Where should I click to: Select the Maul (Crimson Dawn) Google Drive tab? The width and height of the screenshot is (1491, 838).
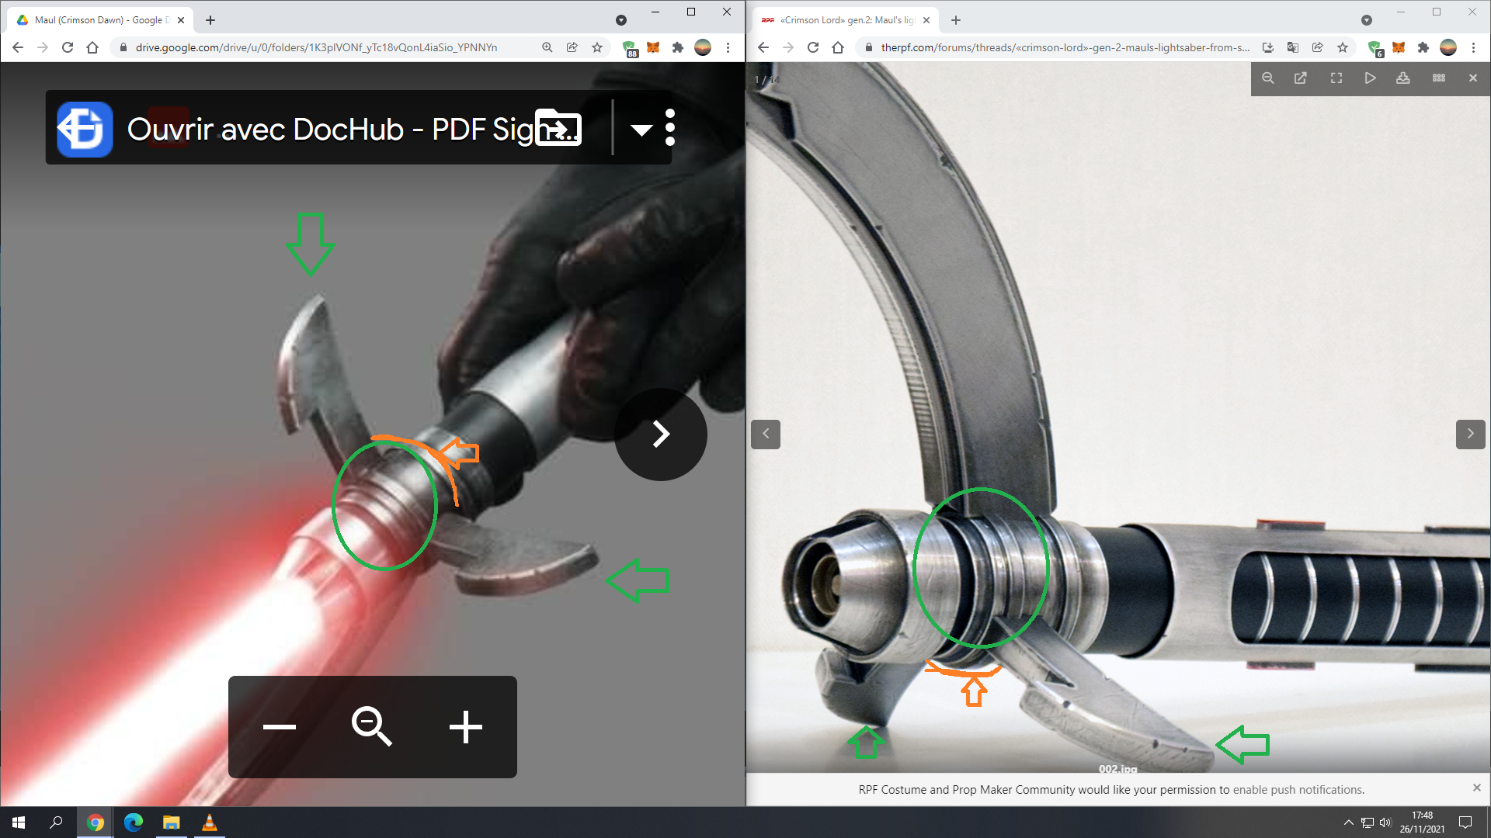click(101, 20)
